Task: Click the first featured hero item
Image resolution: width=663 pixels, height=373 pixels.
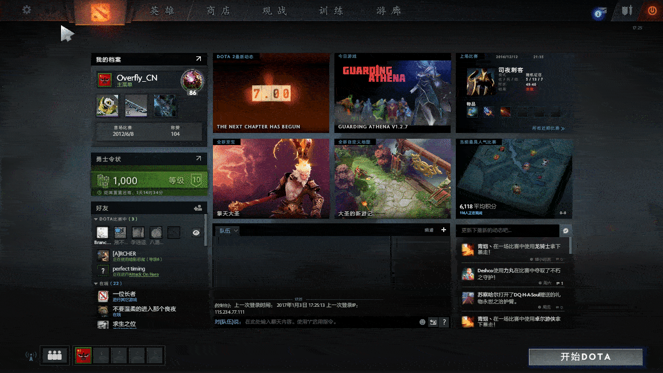Action: pos(107,105)
